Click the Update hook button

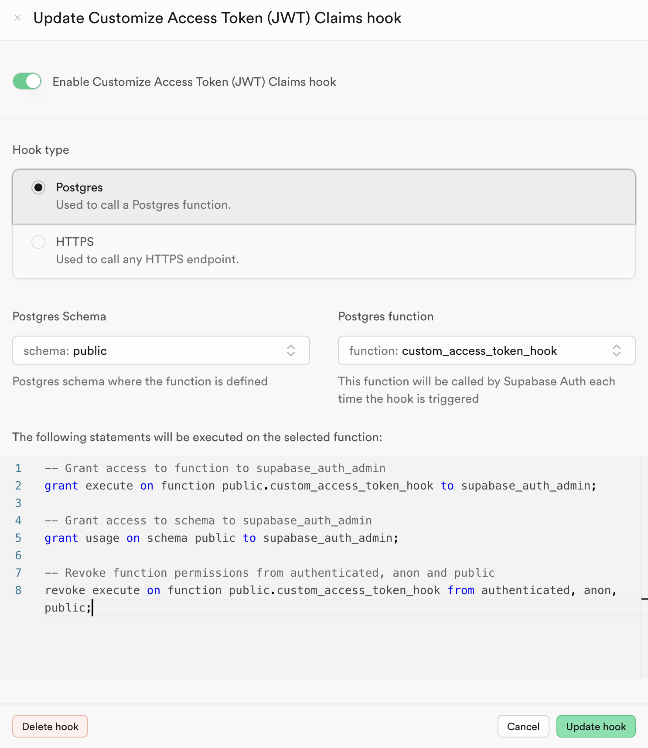coord(596,726)
